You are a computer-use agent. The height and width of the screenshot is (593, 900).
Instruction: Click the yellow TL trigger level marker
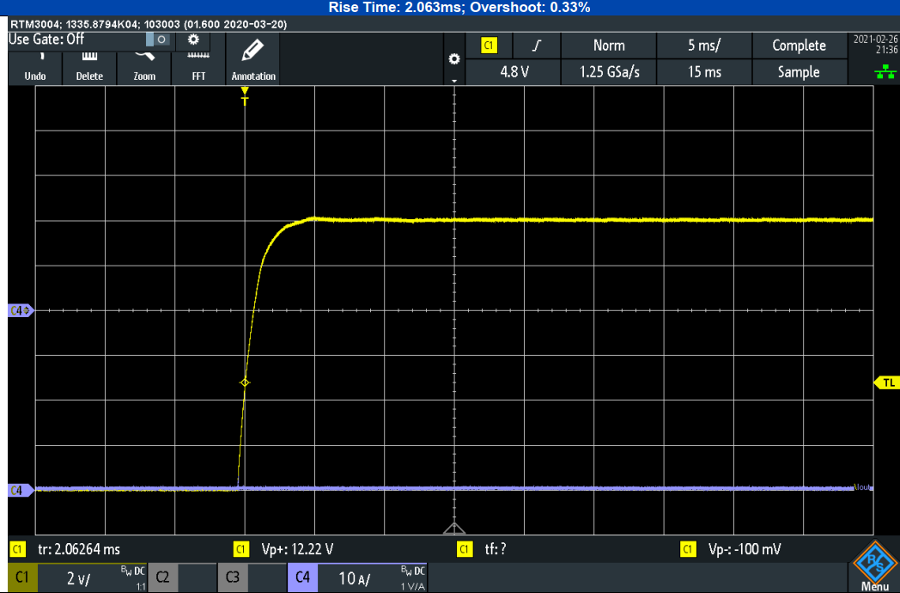887,382
